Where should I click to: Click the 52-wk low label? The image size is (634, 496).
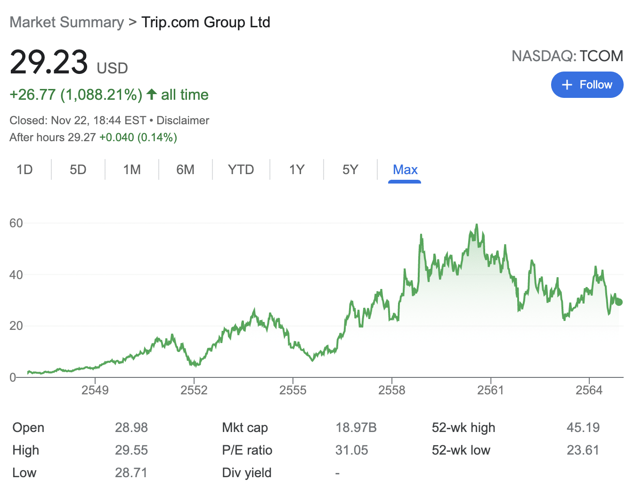(x=461, y=450)
